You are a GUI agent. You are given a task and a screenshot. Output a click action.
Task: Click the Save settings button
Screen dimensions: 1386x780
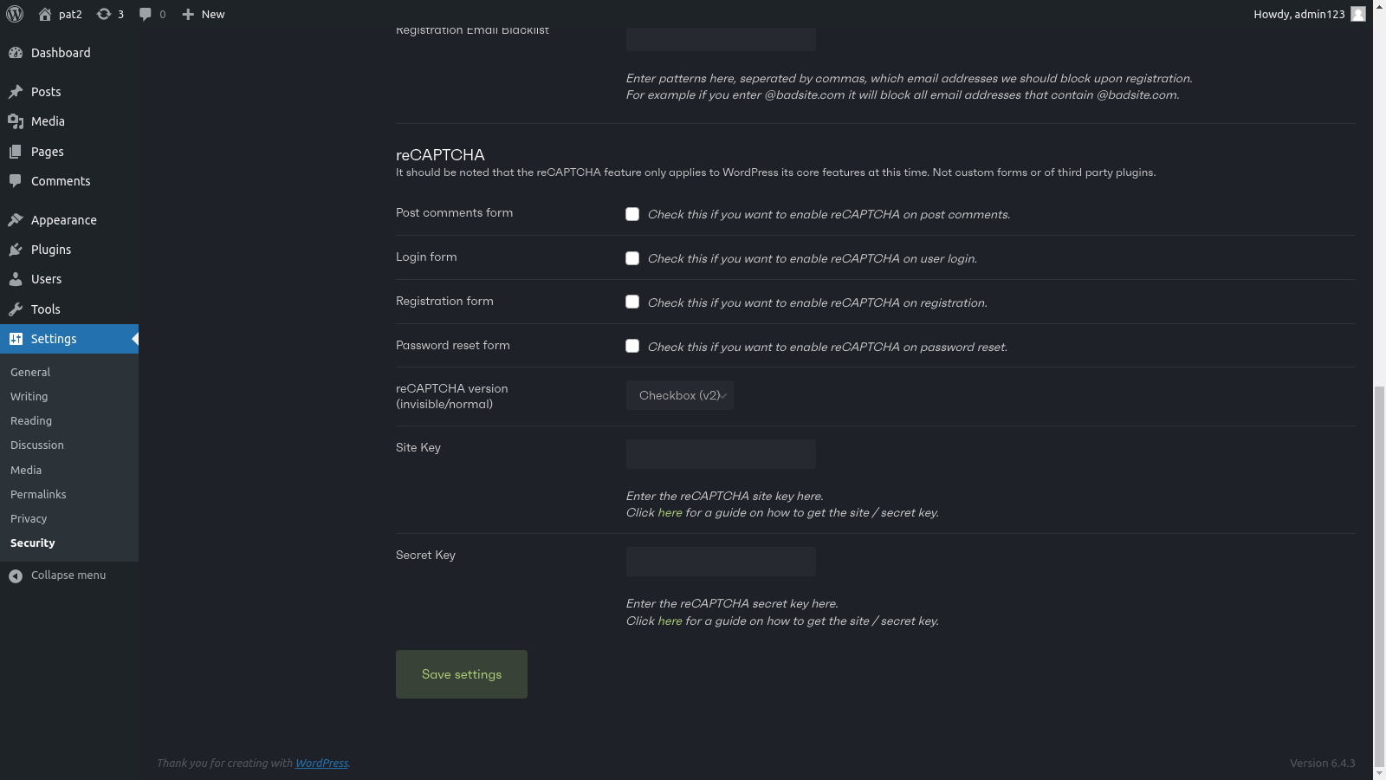point(462,674)
